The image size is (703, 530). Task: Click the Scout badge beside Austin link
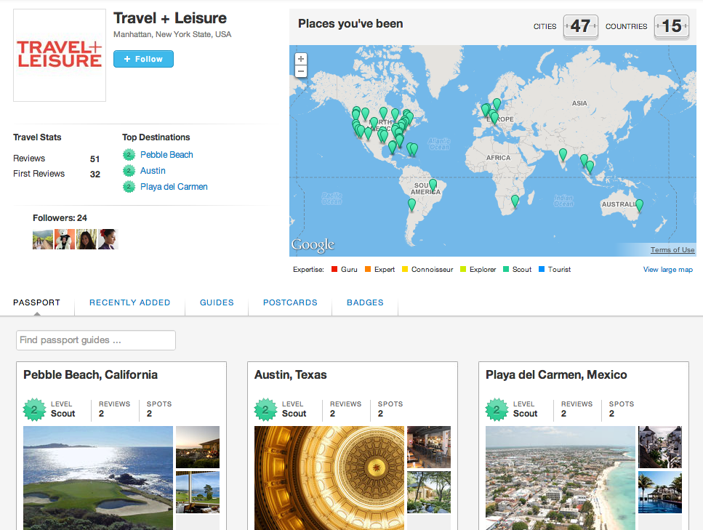(x=129, y=171)
